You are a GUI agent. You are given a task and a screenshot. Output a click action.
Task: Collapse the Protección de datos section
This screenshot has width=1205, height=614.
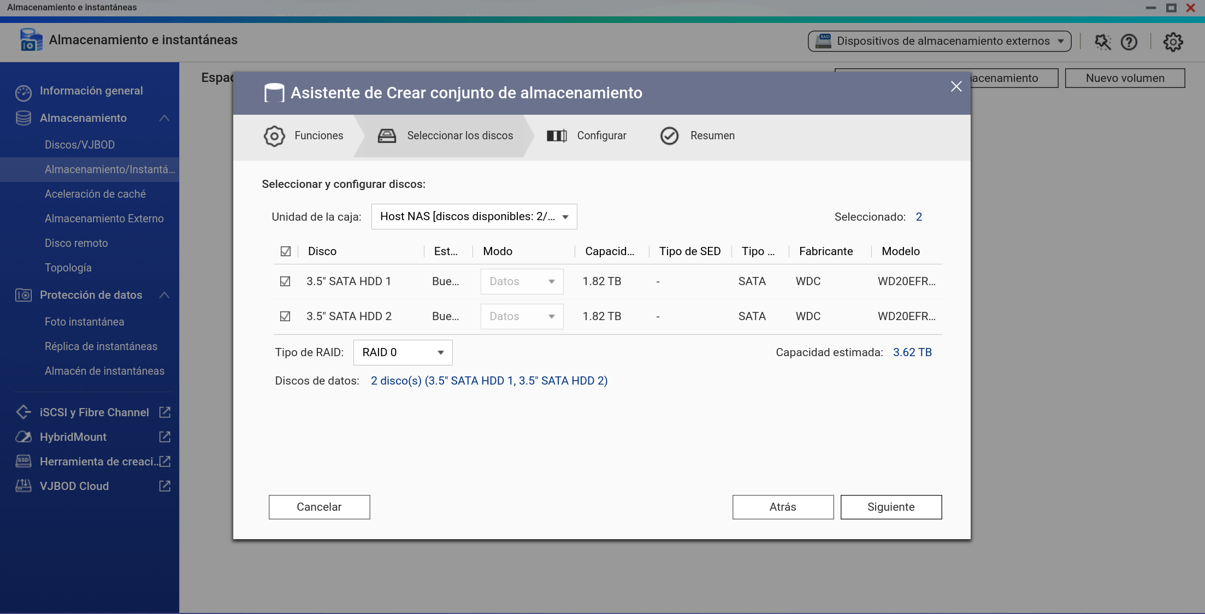[164, 295]
